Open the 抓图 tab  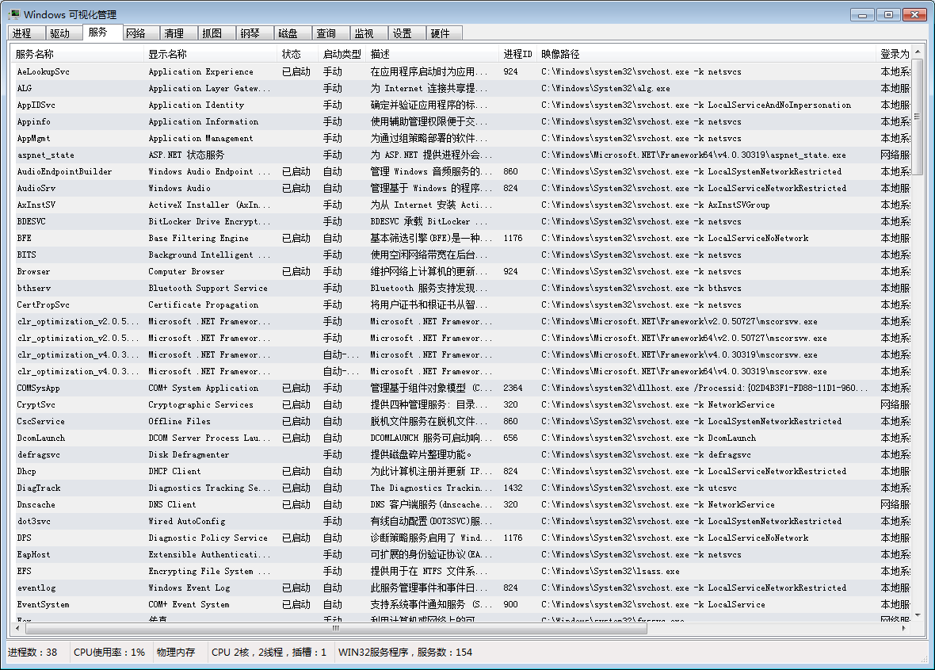[x=212, y=33]
